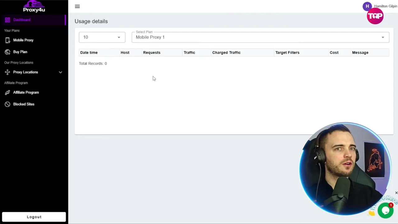Click the purple H user avatar
This screenshot has width=398, height=224.
click(367, 6)
